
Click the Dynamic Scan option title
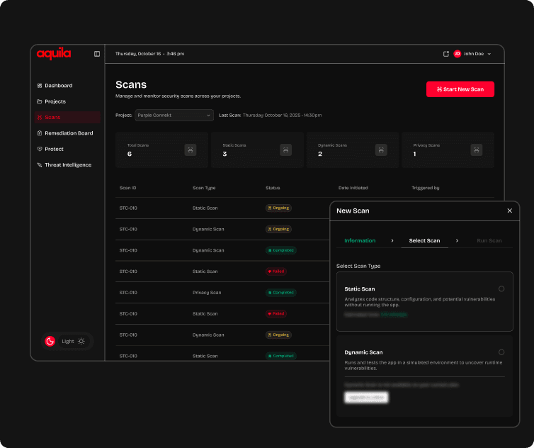click(363, 352)
